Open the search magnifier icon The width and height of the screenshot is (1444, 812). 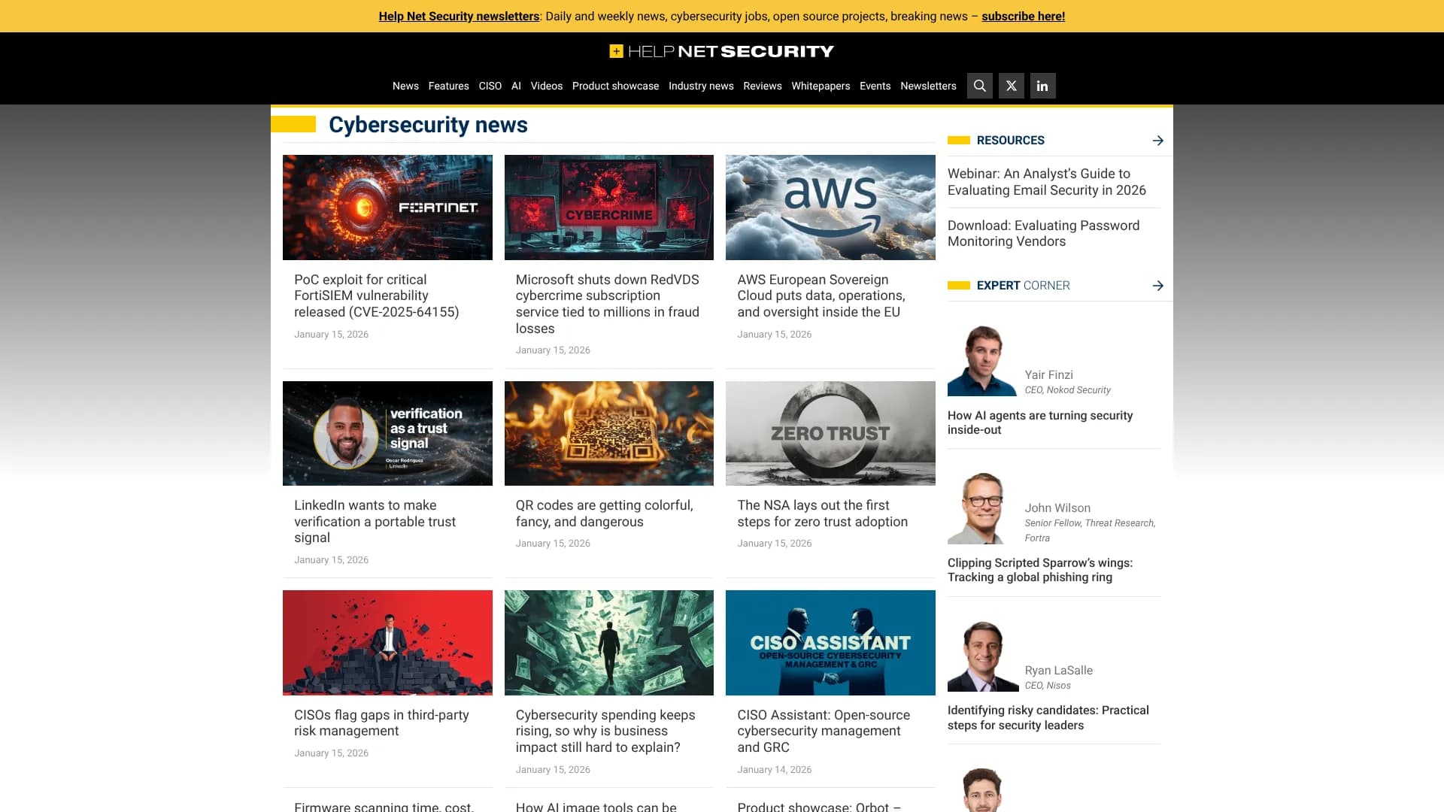979,86
